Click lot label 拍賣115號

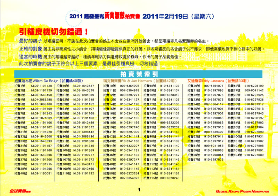pos(150,178)
